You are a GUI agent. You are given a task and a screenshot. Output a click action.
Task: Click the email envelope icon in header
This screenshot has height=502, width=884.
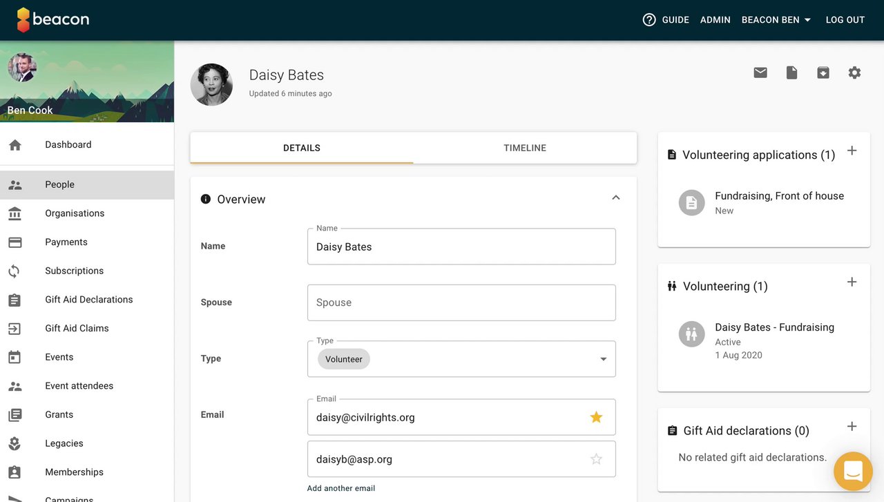pos(760,73)
